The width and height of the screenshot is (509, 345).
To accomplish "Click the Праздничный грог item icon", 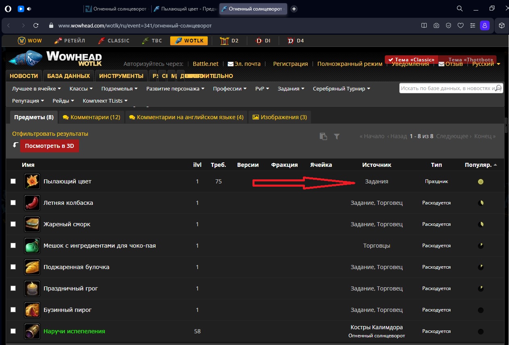I will point(32,288).
